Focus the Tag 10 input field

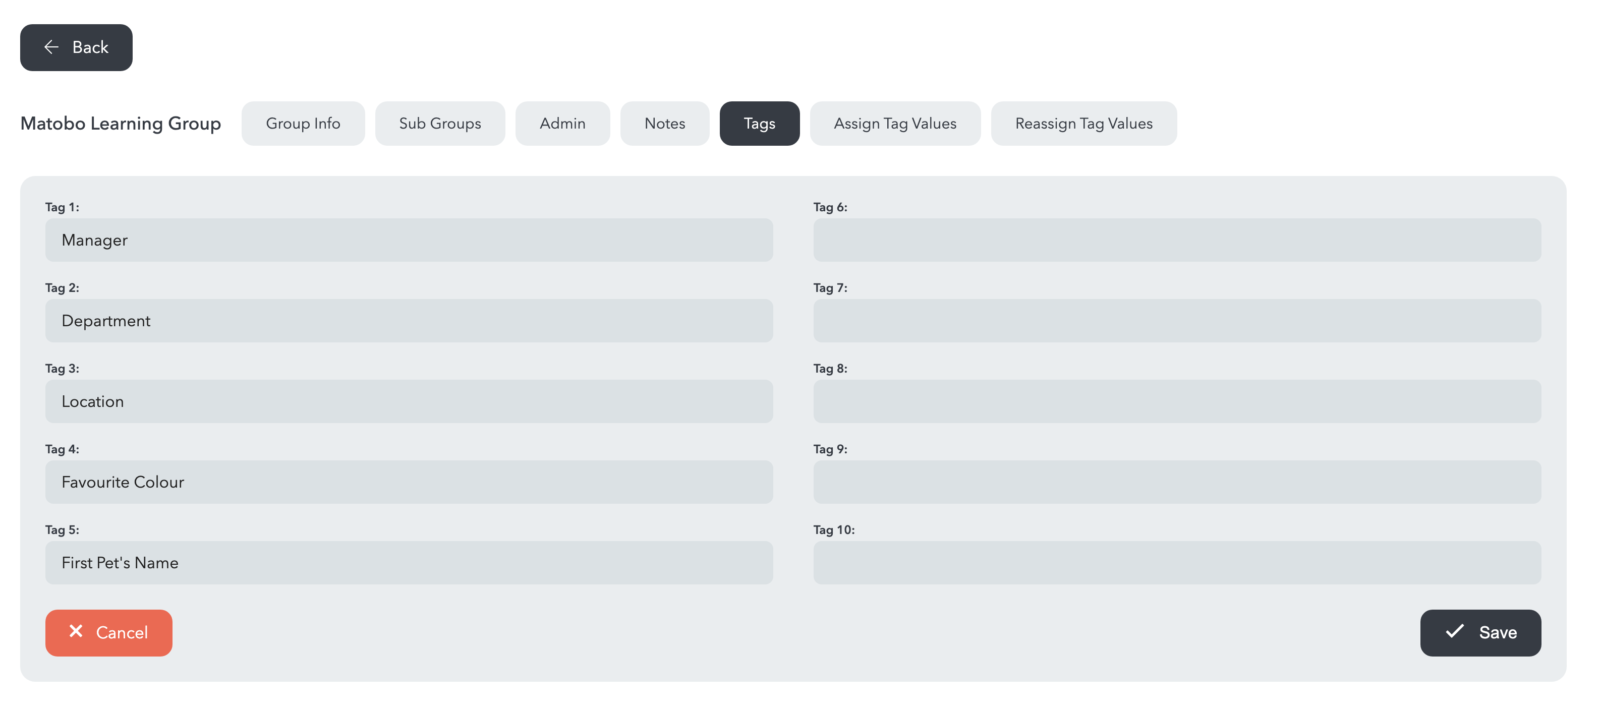[1177, 563]
